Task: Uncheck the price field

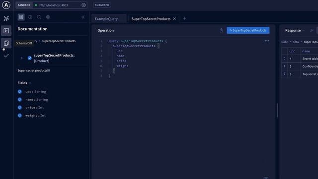Action: click(20, 107)
